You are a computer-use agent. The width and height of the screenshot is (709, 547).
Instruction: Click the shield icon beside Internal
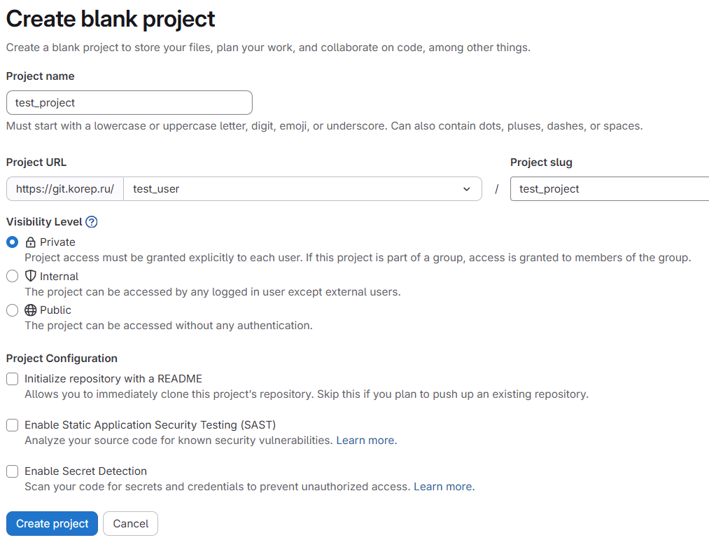pos(31,276)
